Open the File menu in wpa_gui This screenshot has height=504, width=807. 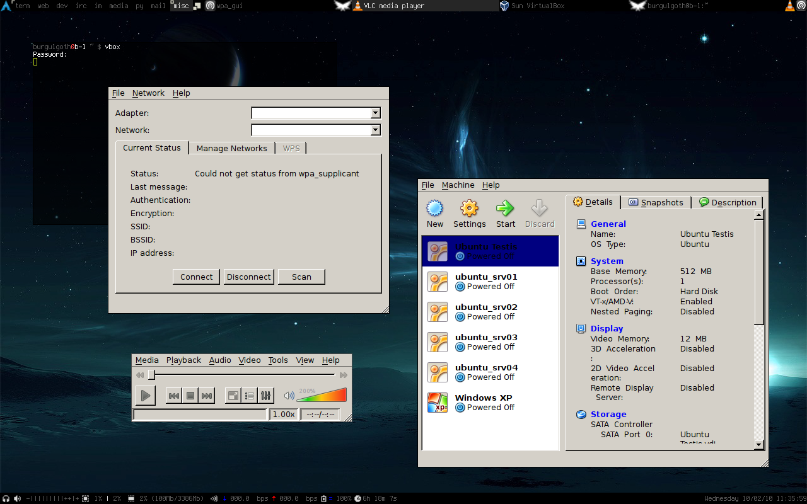click(119, 93)
